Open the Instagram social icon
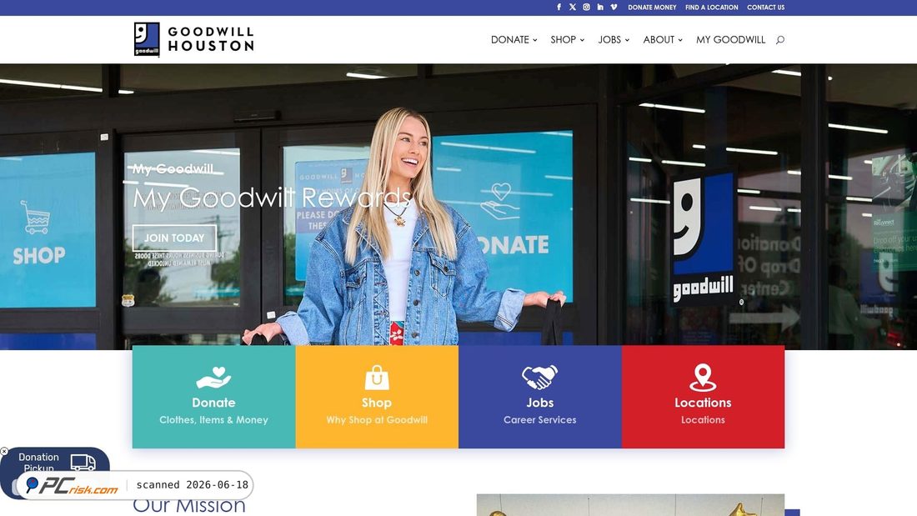The height and width of the screenshot is (516, 917). tap(586, 7)
